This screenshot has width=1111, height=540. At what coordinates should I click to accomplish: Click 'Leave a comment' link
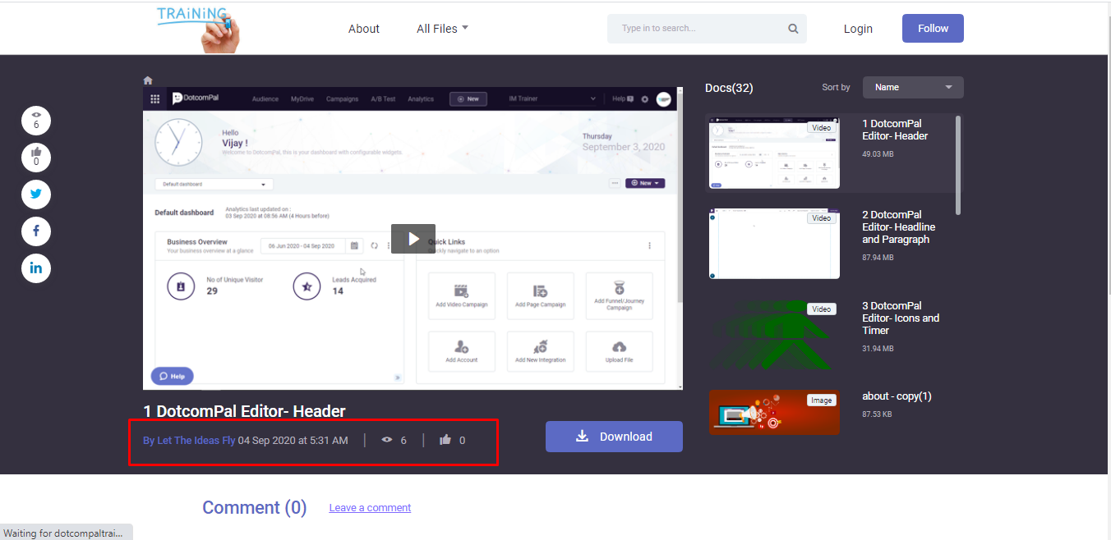370,508
